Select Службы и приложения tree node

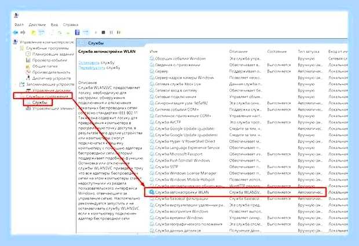47,96
